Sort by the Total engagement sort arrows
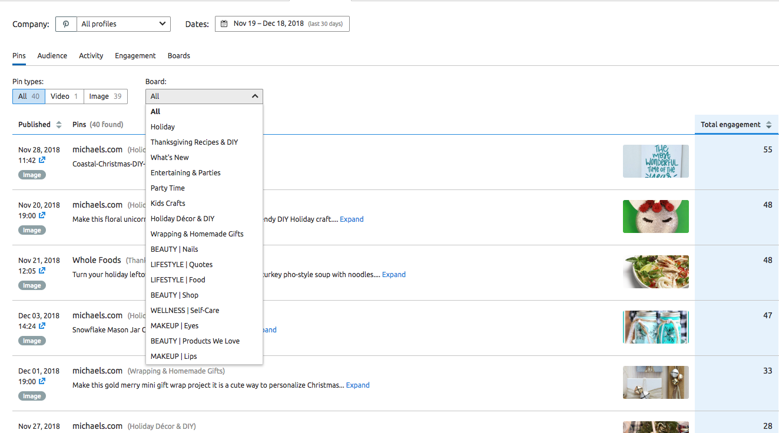This screenshot has width=779, height=433. pos(768,125)
